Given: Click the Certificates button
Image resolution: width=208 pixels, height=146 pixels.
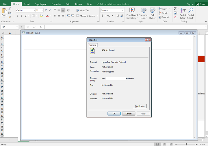Looking at the screenshot, I should pyautogui.click(x=140, y=106).
